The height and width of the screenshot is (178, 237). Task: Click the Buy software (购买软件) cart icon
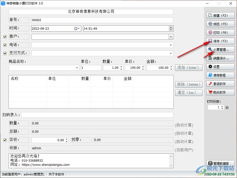click(210, 92)
